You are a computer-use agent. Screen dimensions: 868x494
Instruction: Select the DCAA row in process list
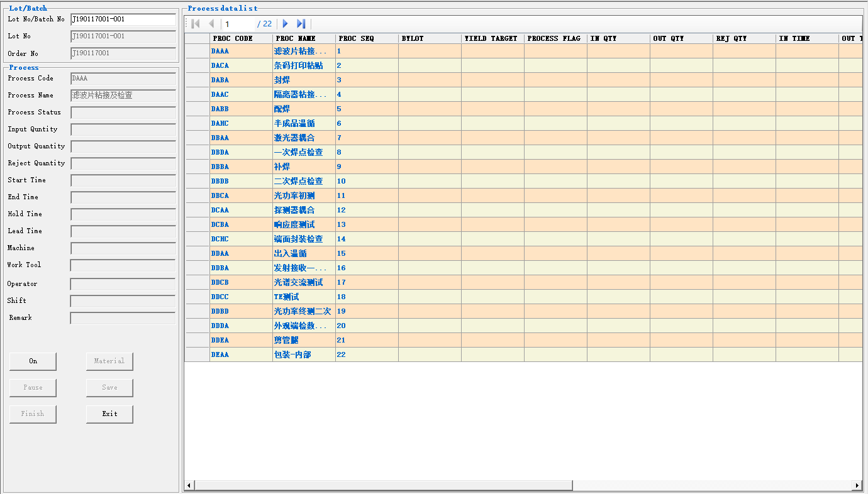click(x=241, y=210)
